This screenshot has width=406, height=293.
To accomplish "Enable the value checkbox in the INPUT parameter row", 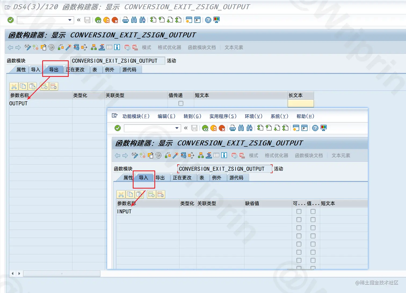I will point(313,211).
